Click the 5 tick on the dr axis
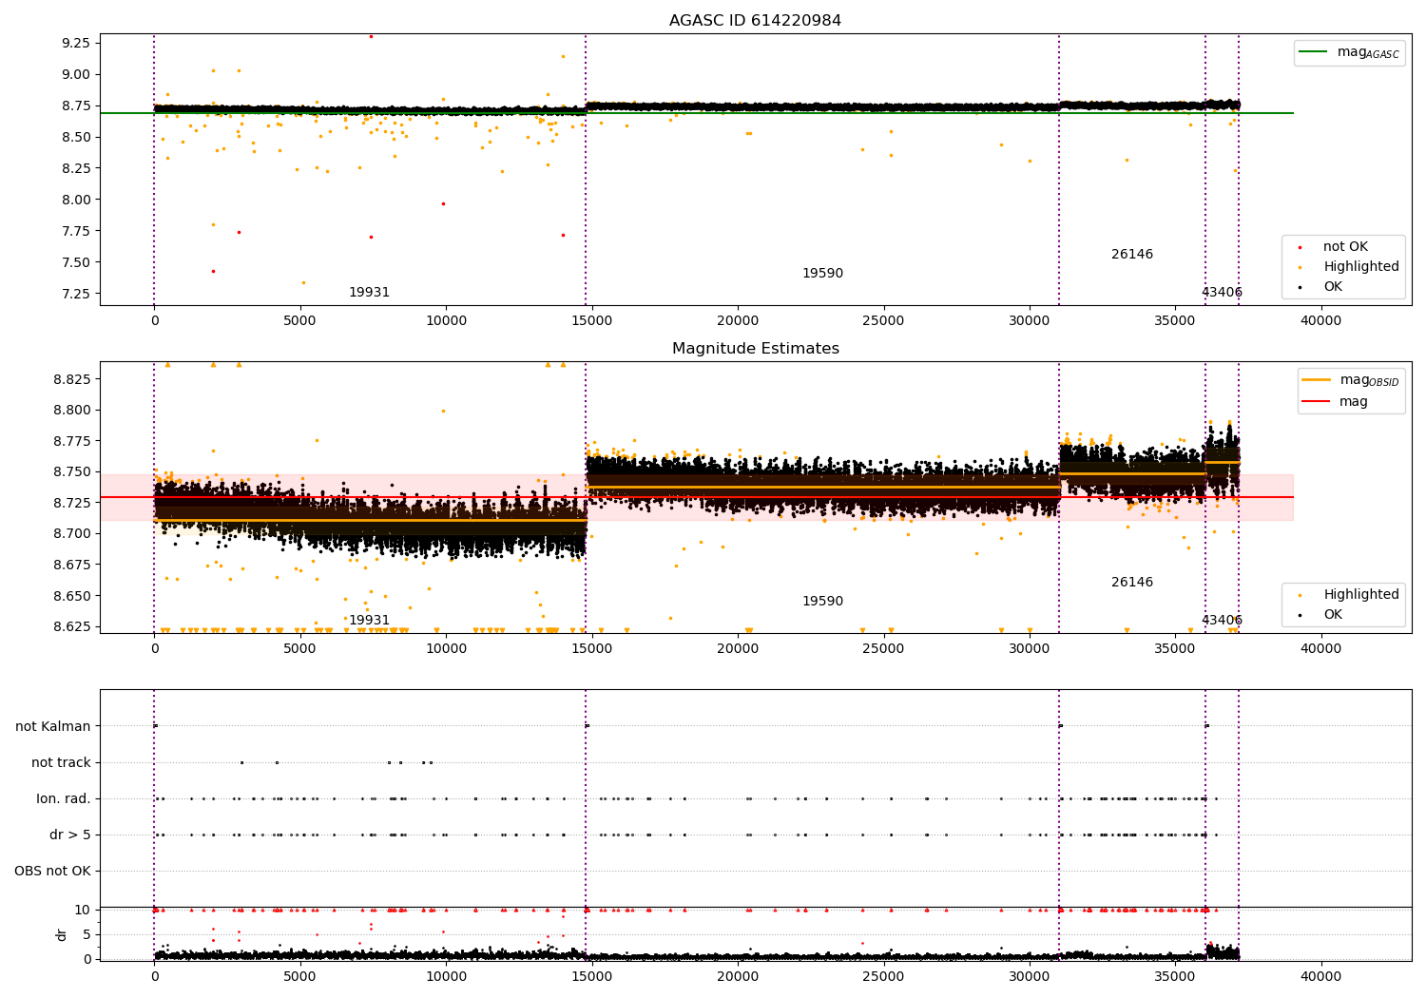1426x998 pixels. pos(87,934)
